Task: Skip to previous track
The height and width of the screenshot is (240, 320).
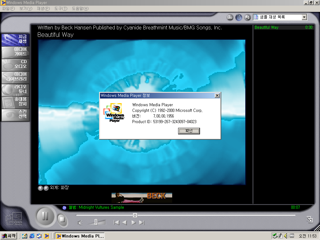Action: pyautogui.click(x=116, y=222)
